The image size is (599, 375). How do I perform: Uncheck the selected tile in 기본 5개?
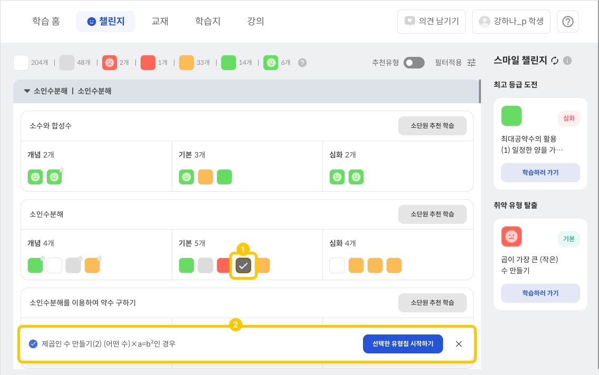pyautogui.click(x=243, y=265)
